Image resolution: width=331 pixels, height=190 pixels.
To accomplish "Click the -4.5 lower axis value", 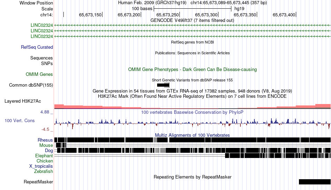I will pyautogui.click(x=45, y=129).
